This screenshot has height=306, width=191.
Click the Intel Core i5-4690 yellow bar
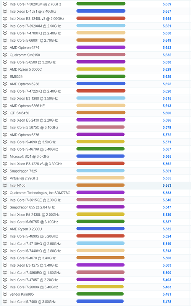pos(100,142)
